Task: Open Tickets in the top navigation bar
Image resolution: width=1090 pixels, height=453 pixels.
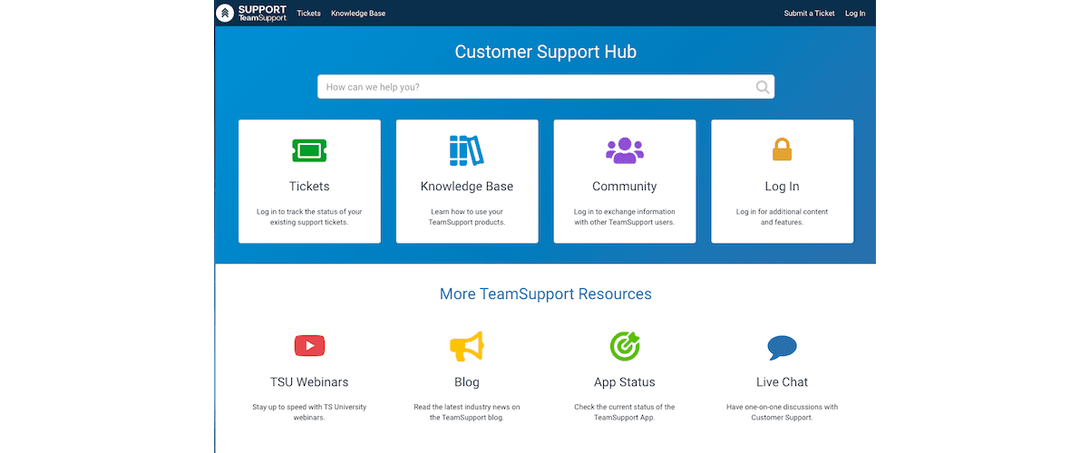Action: 308,14
